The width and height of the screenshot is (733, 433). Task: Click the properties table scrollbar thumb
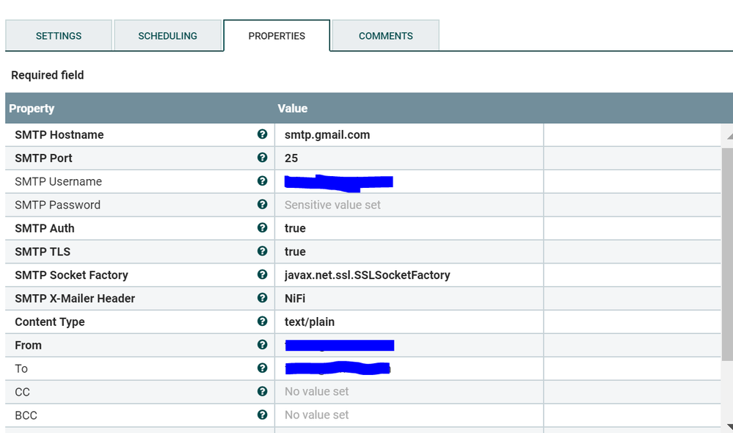tap(727, 255)
